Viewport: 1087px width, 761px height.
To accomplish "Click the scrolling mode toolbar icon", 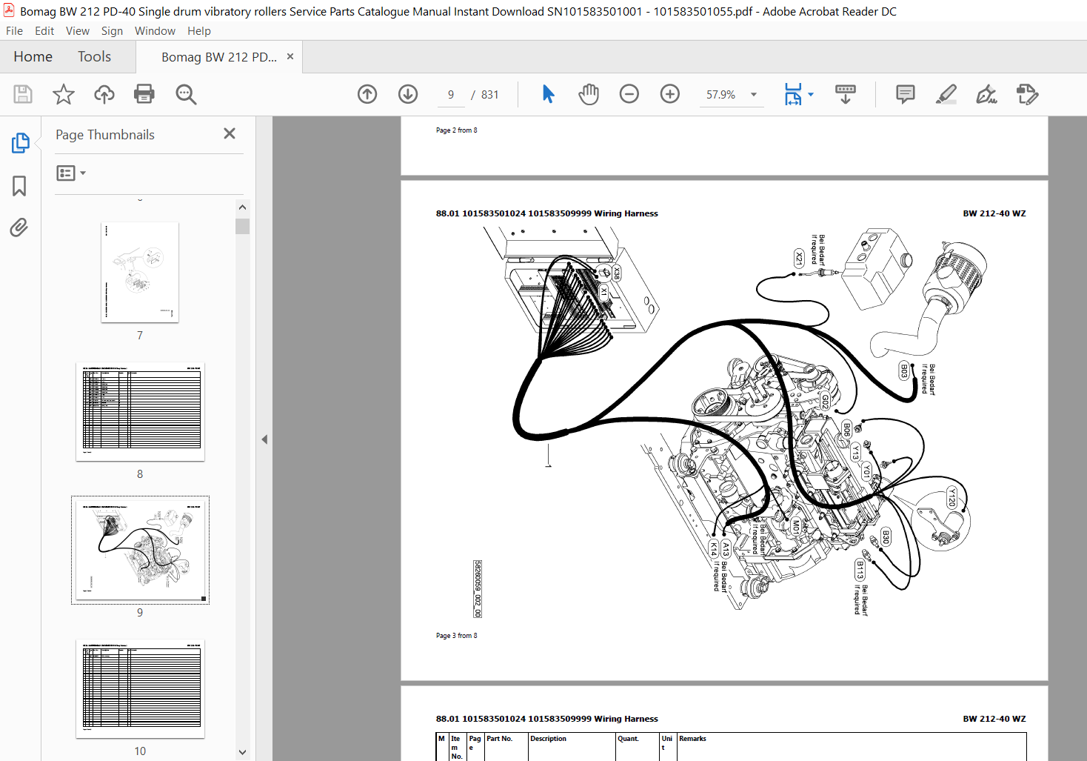I will (845, 94).
